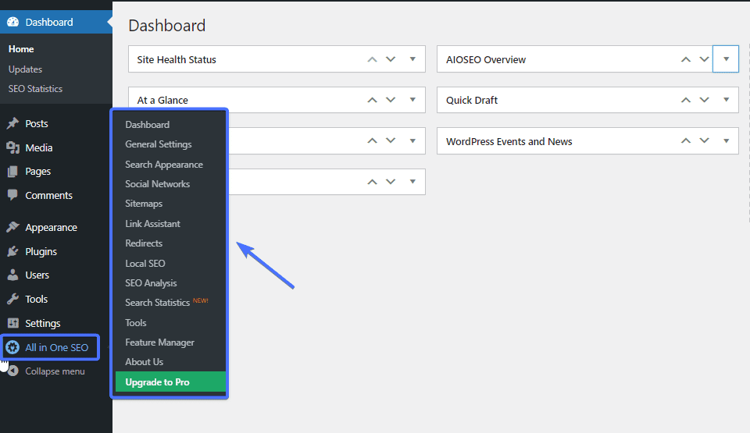Open About Us submenu item
Screen dimensions: 750x433
click(145, 362)
